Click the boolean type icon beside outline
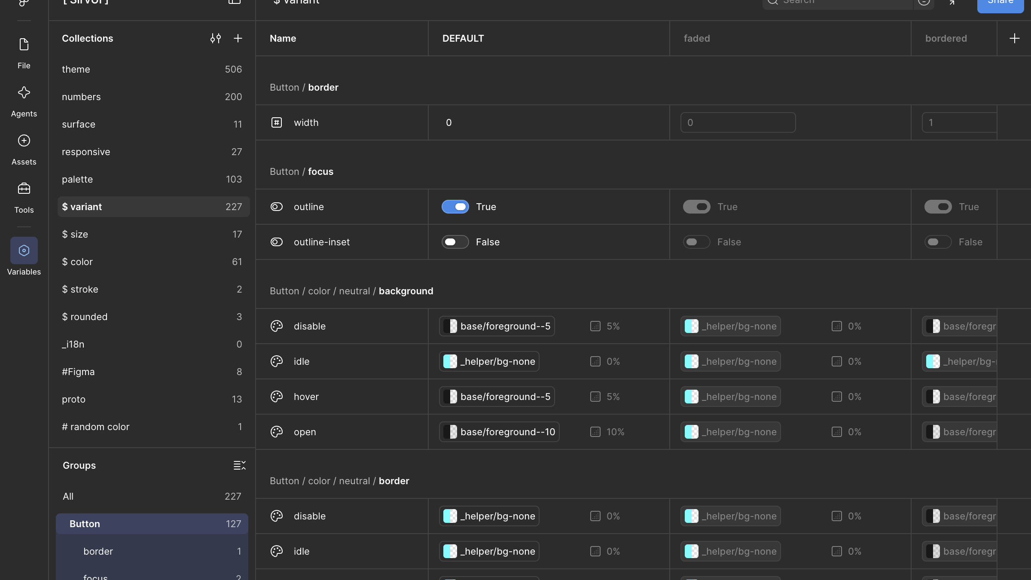Viewport: 1031px width, 580px height. (x=277, y=207)
